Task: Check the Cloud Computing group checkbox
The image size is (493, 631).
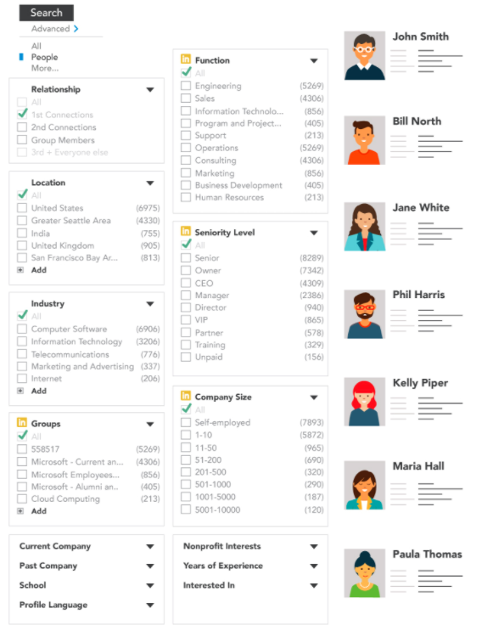Action: click(22, 499)
